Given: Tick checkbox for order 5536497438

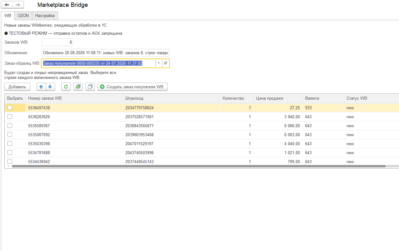Looking at the screenshot, I should pyautogui.click(x=10, y=108).
